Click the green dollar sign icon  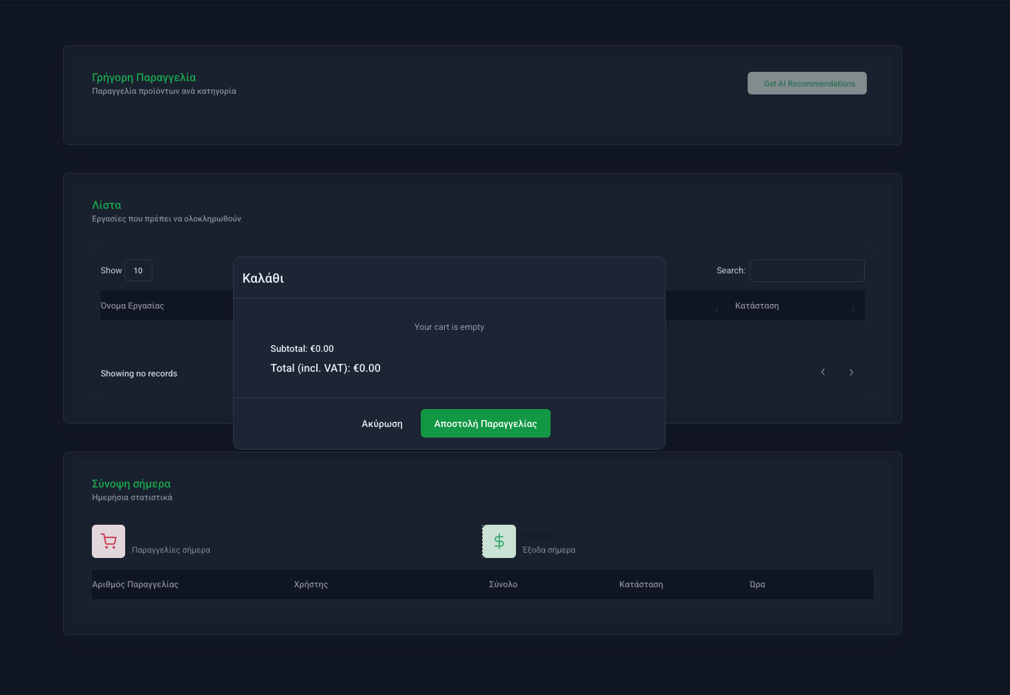coord(499,541)
